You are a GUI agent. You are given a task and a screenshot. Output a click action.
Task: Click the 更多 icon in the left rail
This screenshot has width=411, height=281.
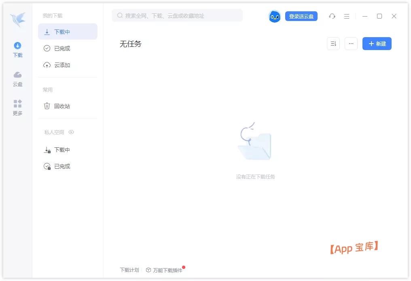pyautogui.click(x=17, y=107)
